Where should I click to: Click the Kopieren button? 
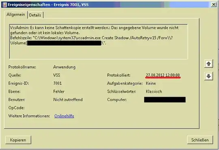coord(18,140)
